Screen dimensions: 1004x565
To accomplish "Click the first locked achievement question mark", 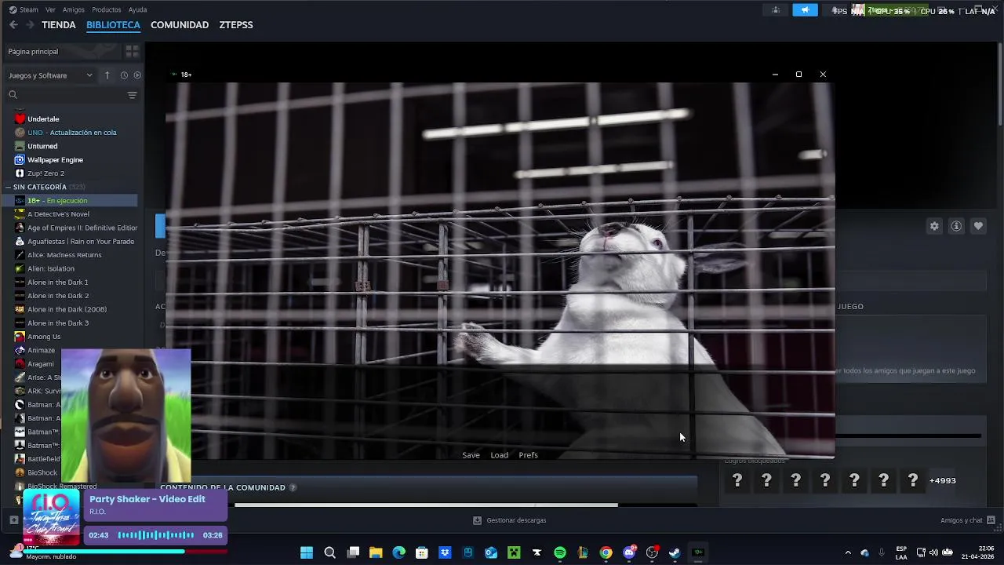I will pyautogui.click(x=737, y=480).
